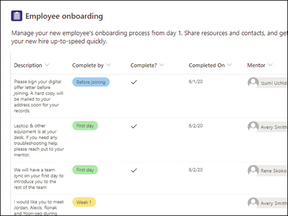
Task: Click the 6/1/20 completed date cell
Action: 196,81
